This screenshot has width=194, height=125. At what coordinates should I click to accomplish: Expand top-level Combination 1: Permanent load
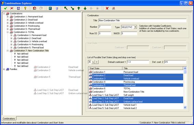pos(8,16)
